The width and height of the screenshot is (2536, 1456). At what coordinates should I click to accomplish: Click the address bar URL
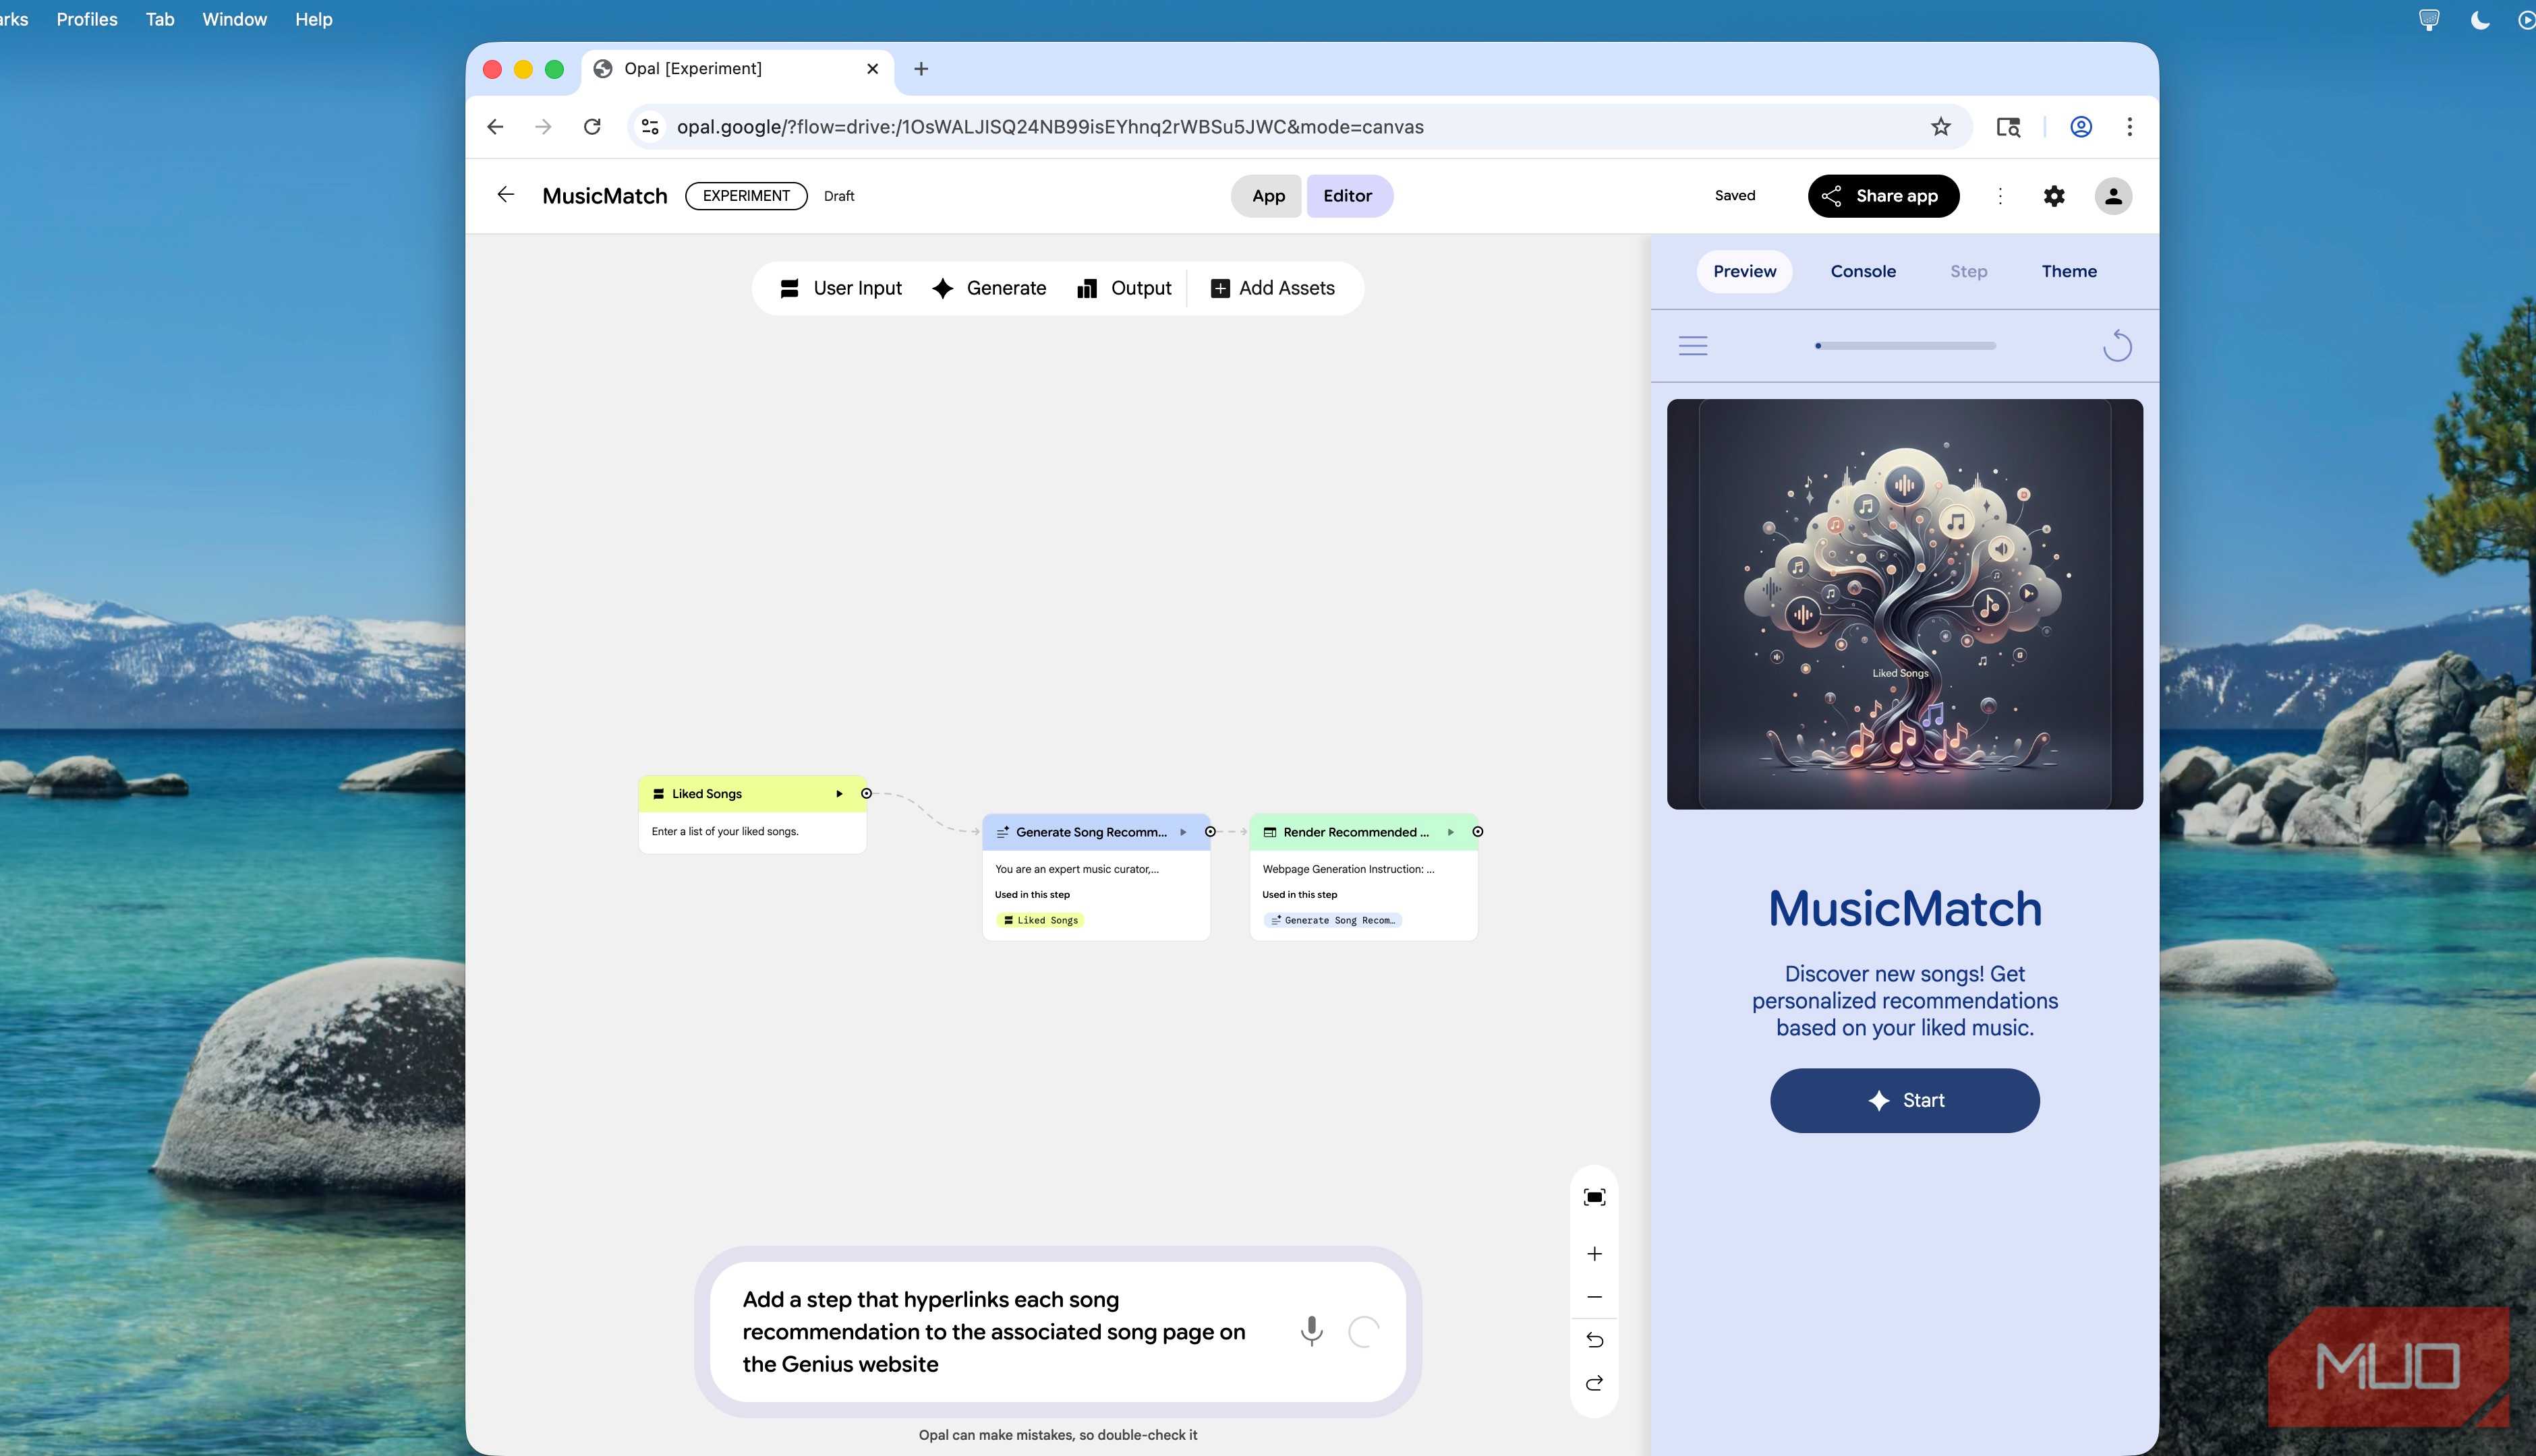(1050, 127)
